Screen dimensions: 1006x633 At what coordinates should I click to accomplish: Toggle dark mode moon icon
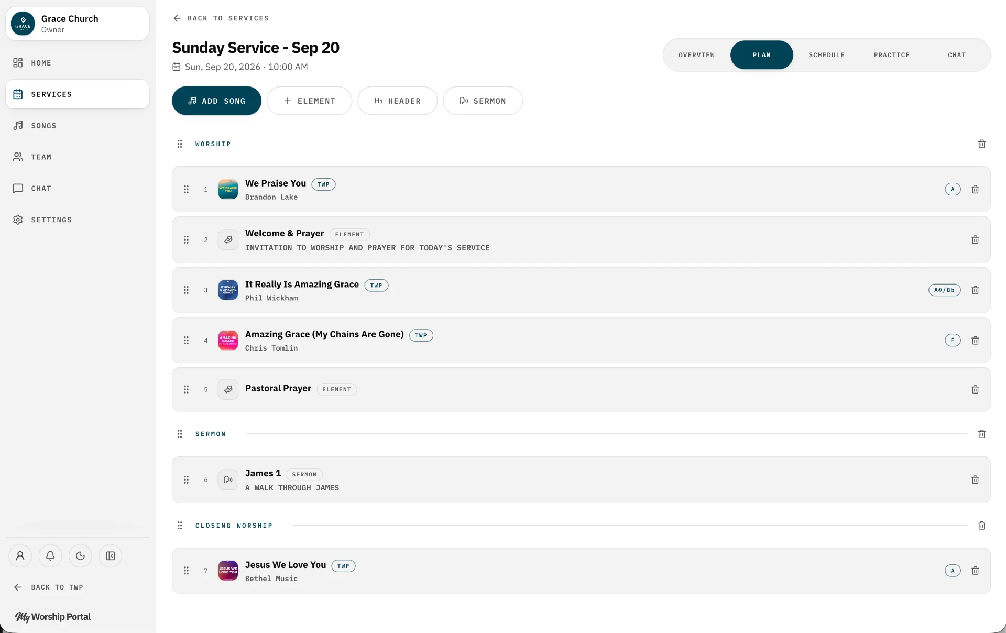(80, 555)
